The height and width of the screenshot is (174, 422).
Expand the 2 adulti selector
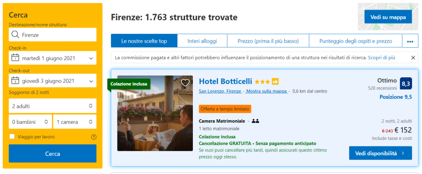52,106
